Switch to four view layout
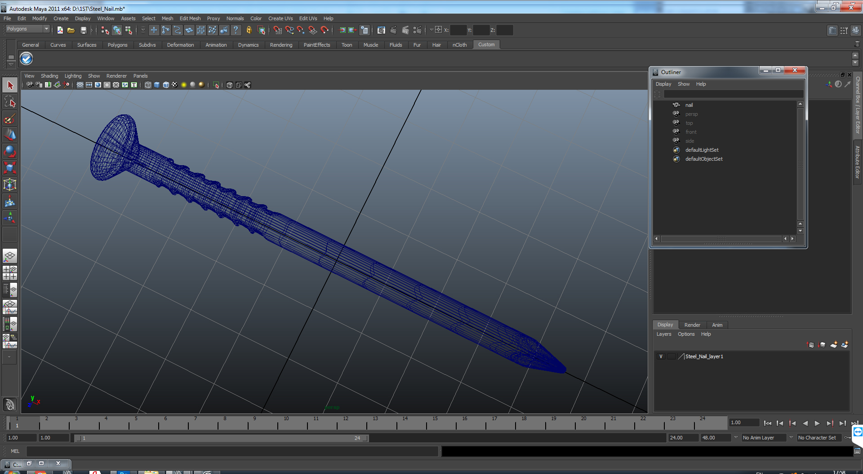 pos(10,273)
